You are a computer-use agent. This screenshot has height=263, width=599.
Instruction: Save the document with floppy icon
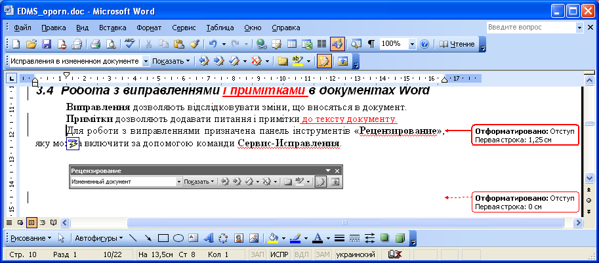(x=47, y=44)
